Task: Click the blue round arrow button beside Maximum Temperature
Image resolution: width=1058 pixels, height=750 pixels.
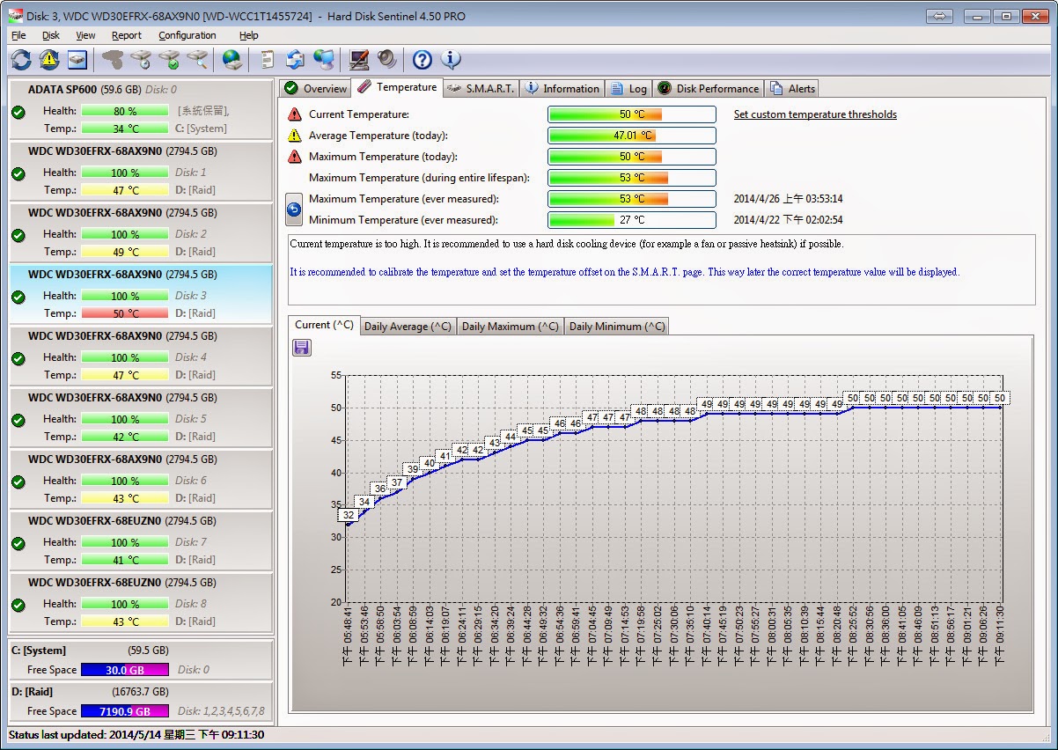Action: 294,210
